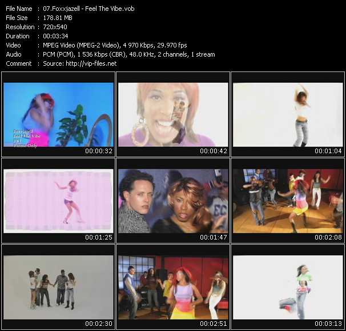346x331 pixels.
Task: Click the duration value '00:03:34'
Action: click(x=55, y=36)
